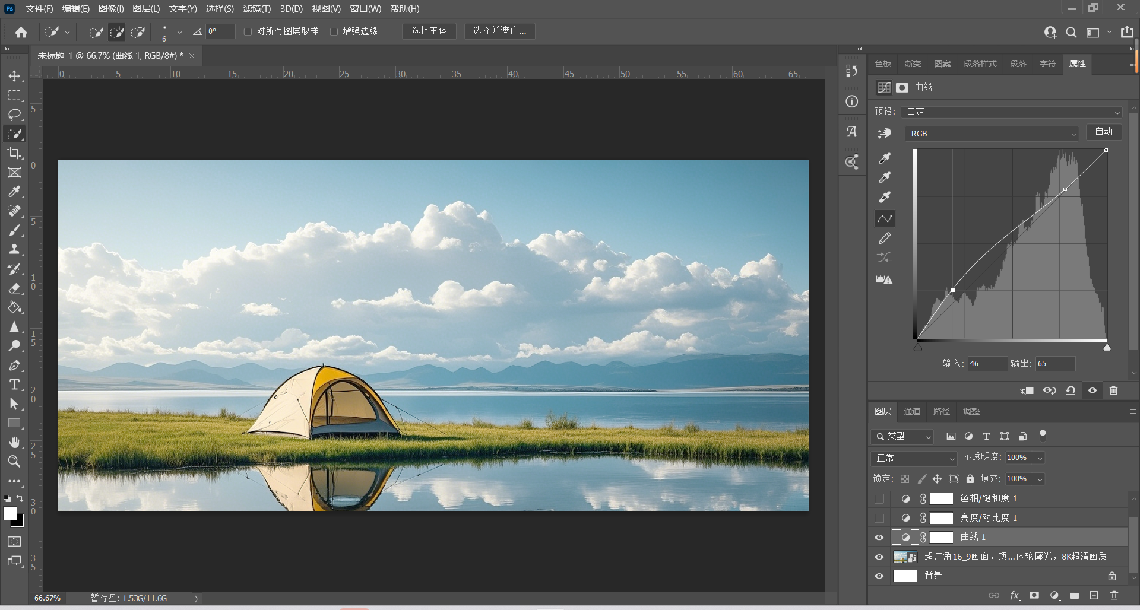1140x610 pixels.
Task: Click the clip to layer icon in Properties
Action: point(1027,390)
